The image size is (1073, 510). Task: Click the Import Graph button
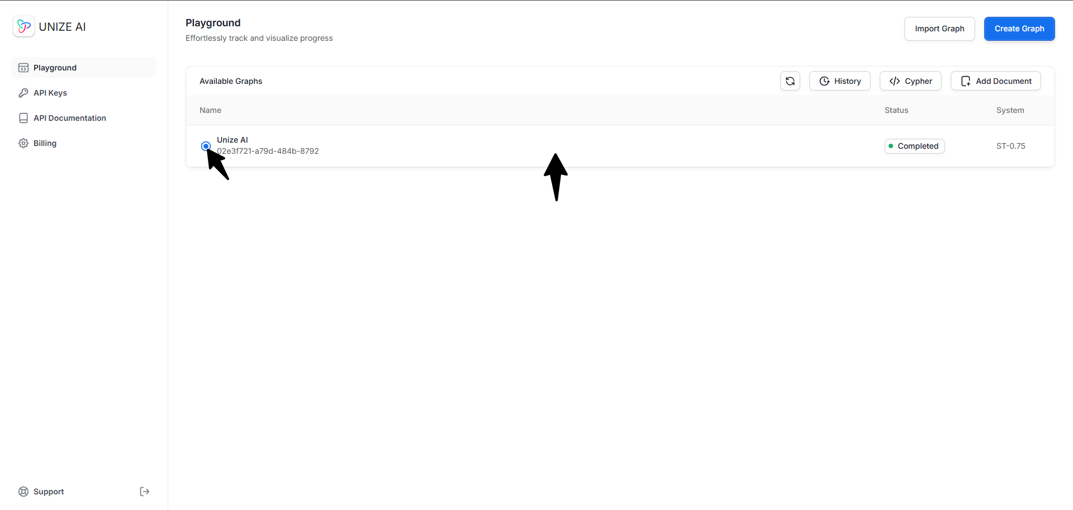pyautogui.click(x=939, y=29)
